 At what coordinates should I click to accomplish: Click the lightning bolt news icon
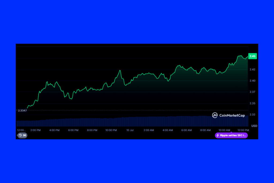pos(218,135)
